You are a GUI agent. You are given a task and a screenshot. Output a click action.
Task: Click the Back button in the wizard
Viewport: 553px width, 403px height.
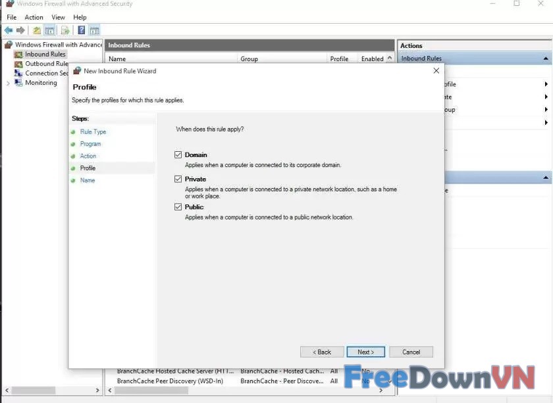click(321, 352)
